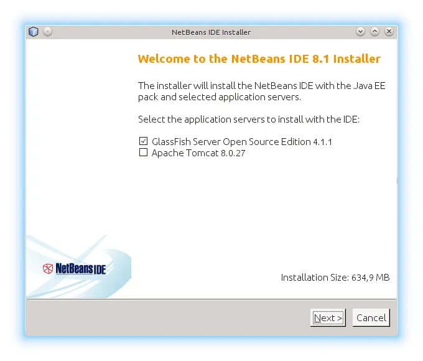423x361 pixels.
Task: Minimize the NetBeans IDE Installer window
Action: (360, 32)
